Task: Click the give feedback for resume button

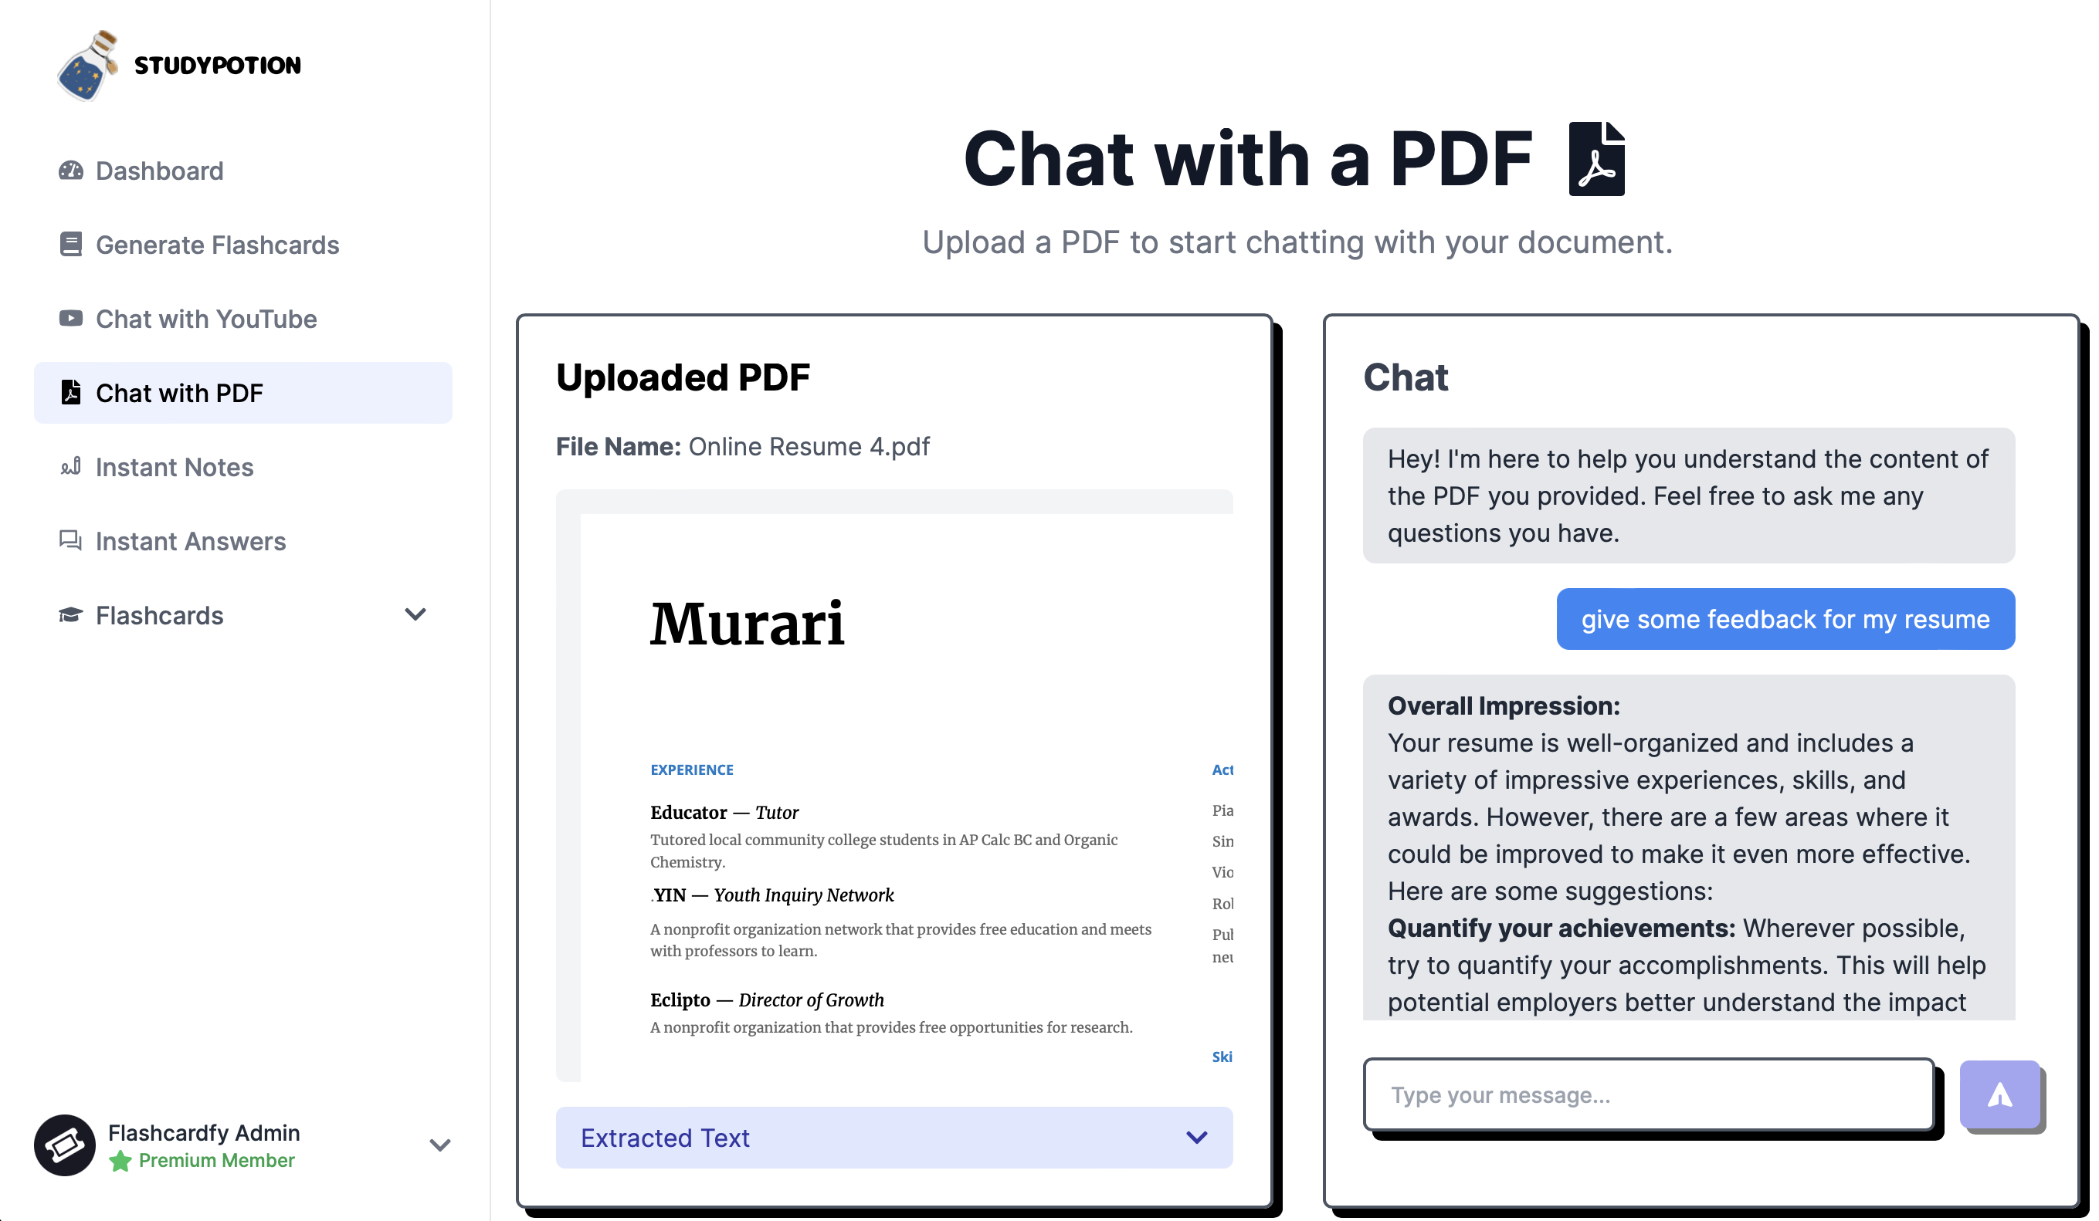Action: (x=1785, y=617)
